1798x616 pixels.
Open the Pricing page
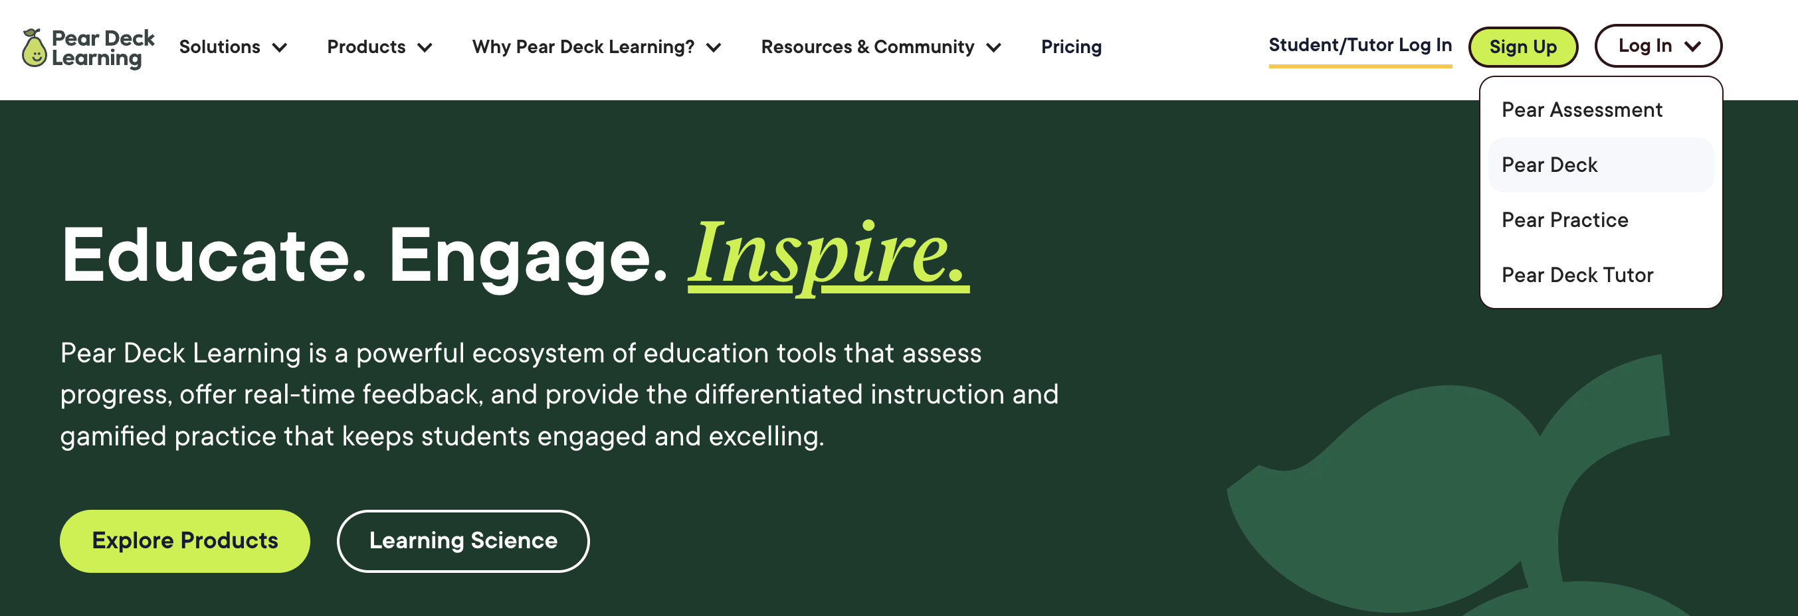click(x=1071, y=47)
